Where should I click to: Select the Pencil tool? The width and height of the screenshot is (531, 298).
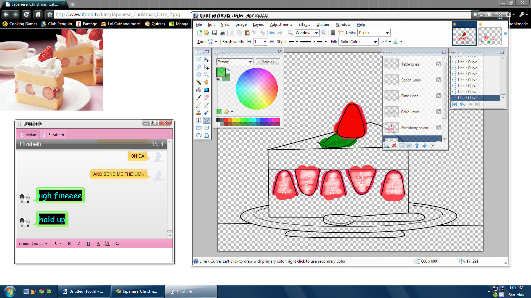click(x=199, y=105)
